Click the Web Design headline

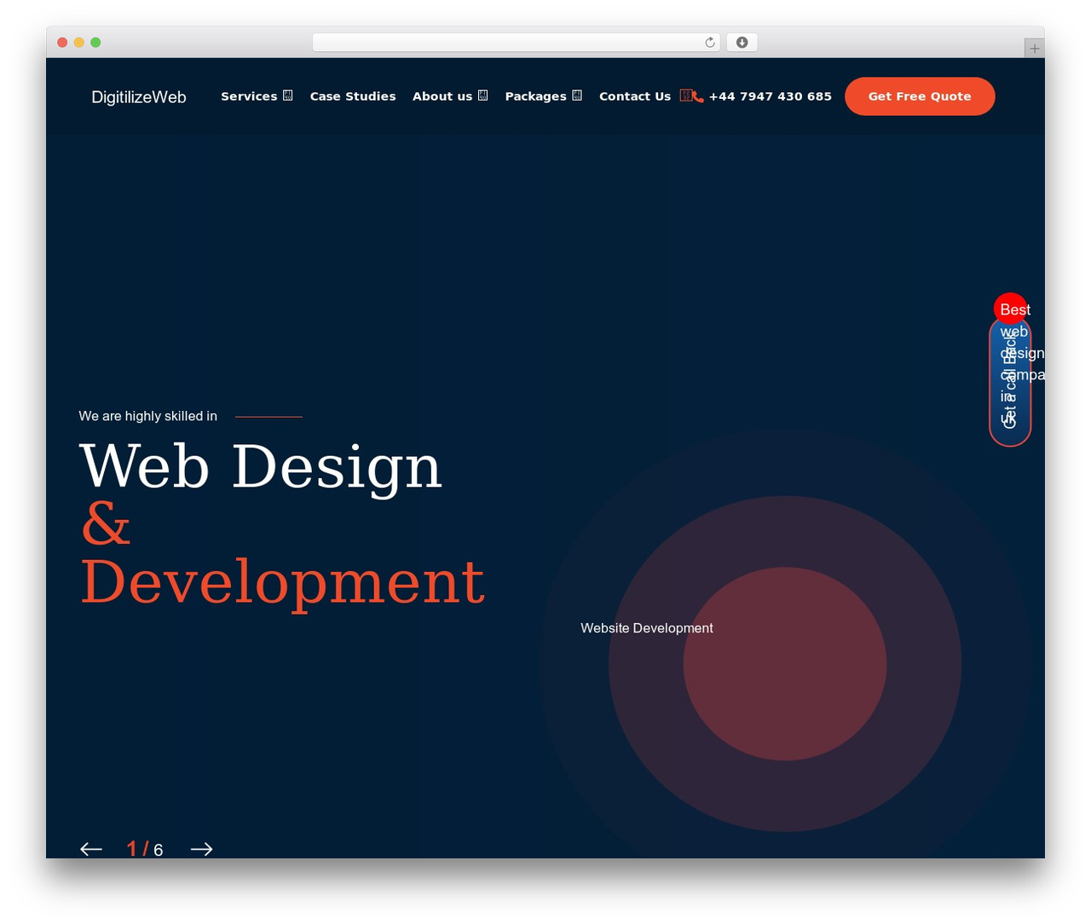coord(261,466)
